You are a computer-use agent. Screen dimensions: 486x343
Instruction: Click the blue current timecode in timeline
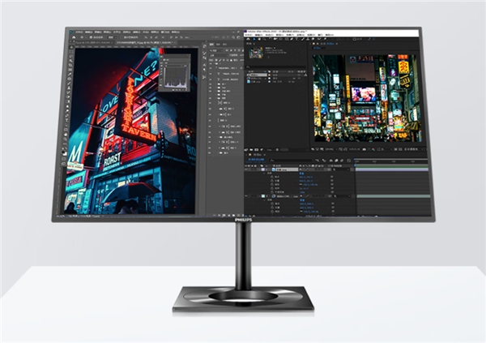(256, 159)
